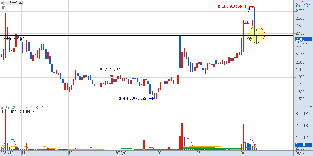Select the 20 moving average label
Viewport: 313px width, 156px height.
click(32, 108)
